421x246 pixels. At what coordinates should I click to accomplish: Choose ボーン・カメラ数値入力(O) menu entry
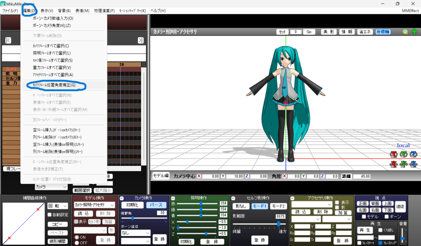64,18
